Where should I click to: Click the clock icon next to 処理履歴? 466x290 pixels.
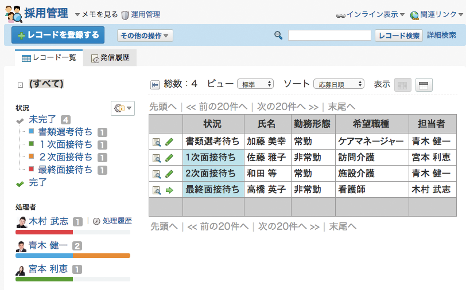[x=96, y=221]
